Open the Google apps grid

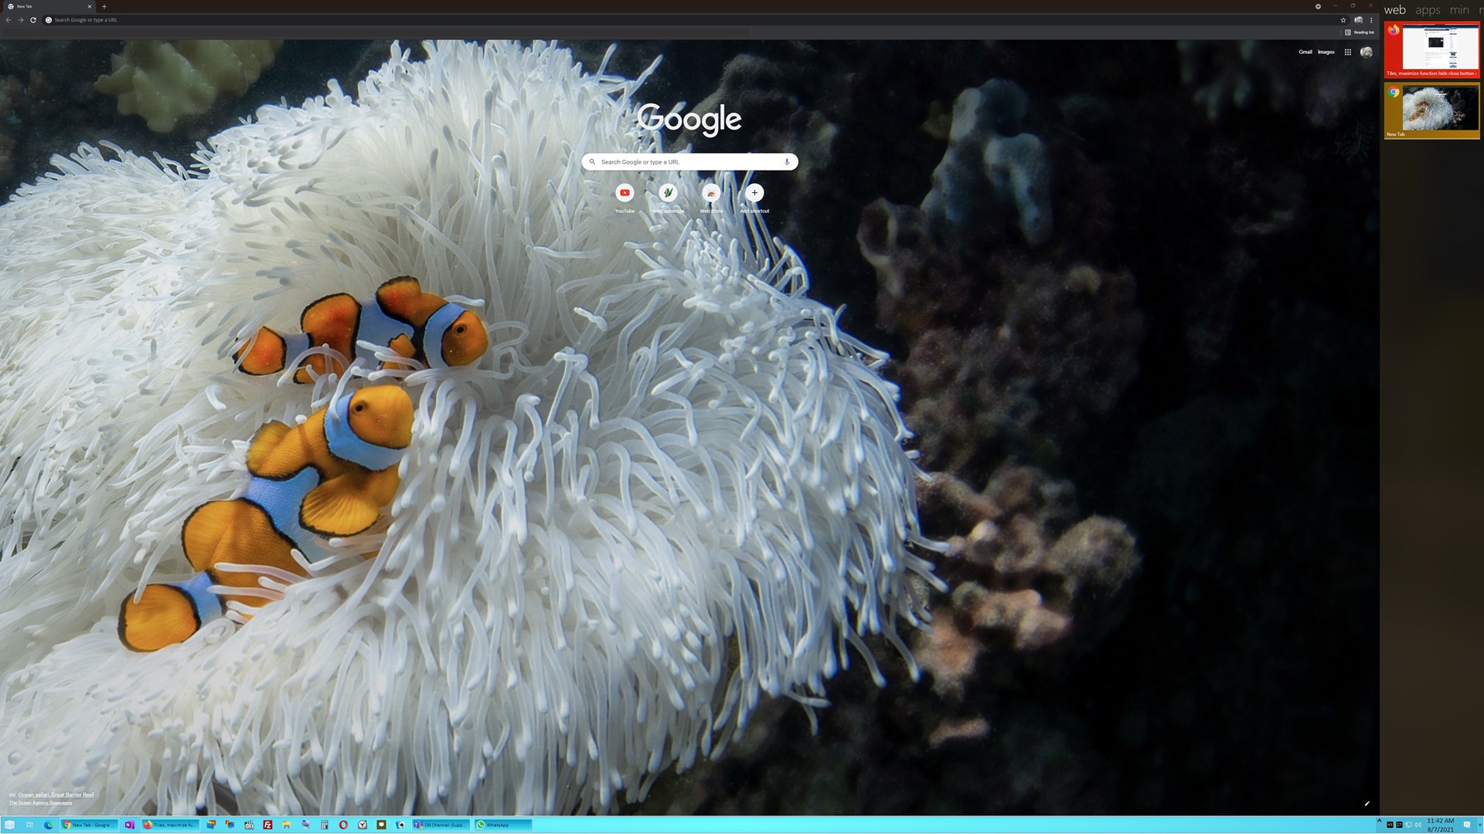click(x=1347, y=52)
